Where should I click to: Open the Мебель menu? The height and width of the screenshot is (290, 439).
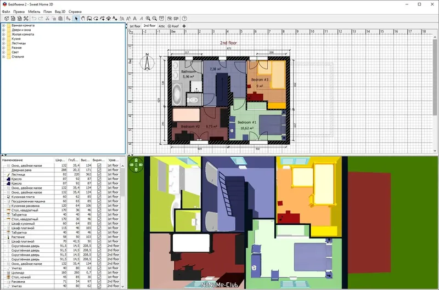click(34, 12)
